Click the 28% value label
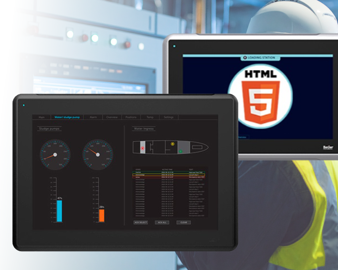 (x=102, y=207)
